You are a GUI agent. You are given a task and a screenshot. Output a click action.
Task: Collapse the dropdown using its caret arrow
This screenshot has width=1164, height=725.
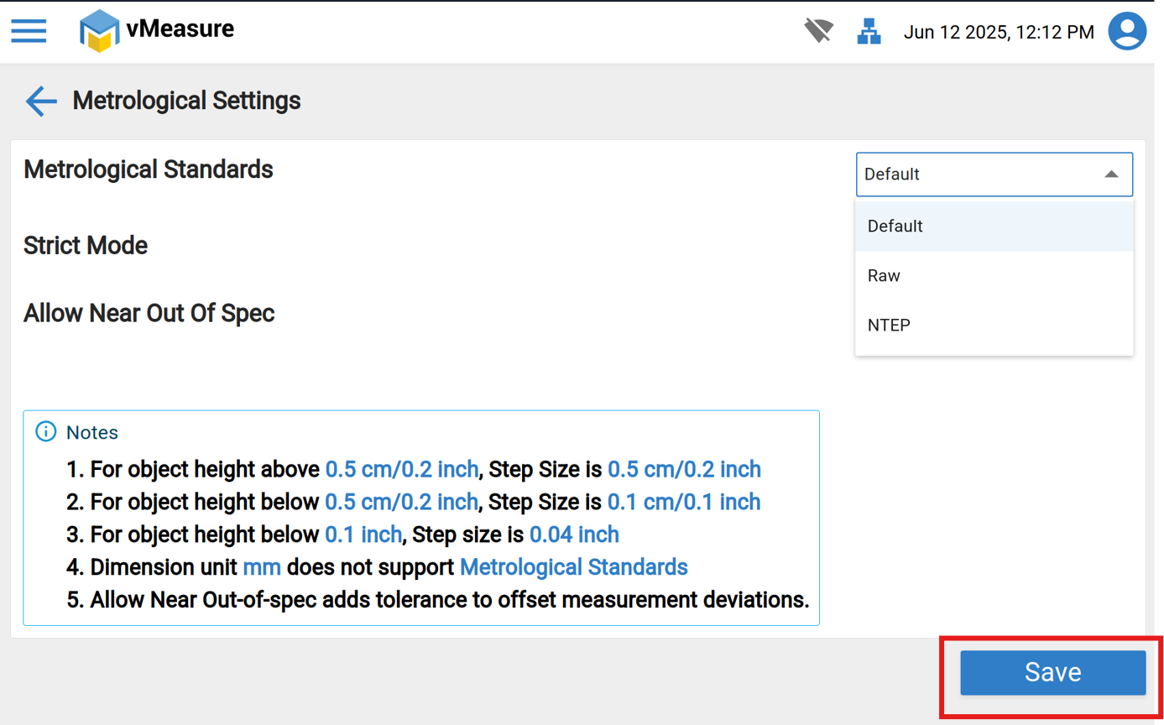(x=1111, y=175)
